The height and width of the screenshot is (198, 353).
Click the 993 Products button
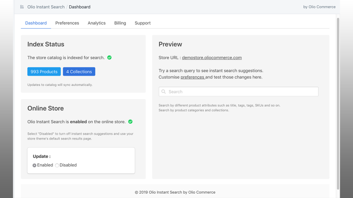[x=44, y=72]
